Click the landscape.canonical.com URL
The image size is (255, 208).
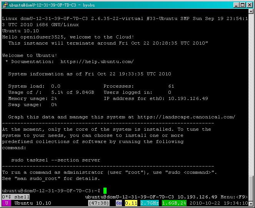186,117
